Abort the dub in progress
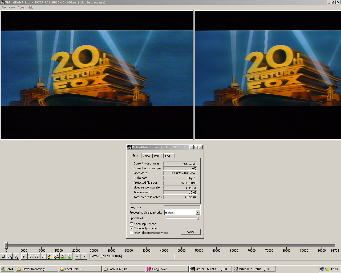 point(190,232)
